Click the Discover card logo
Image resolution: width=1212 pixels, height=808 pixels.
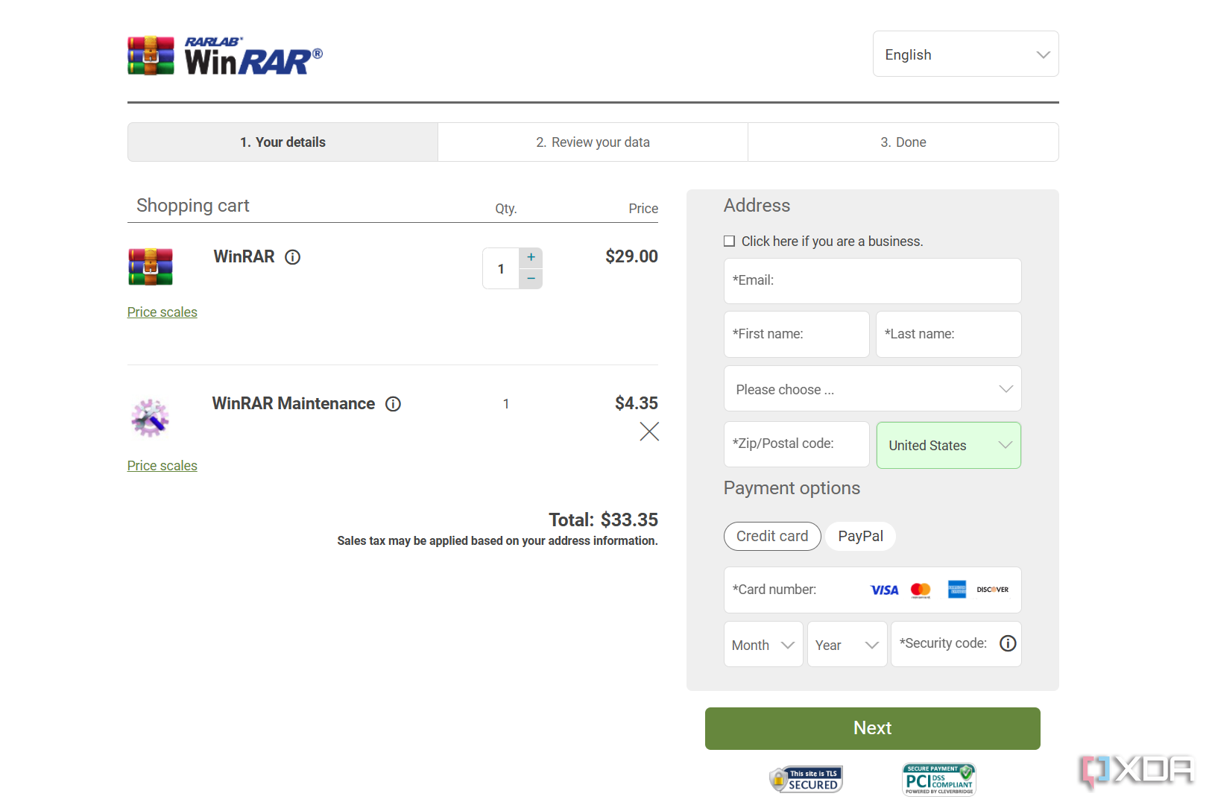coord(993,590)
